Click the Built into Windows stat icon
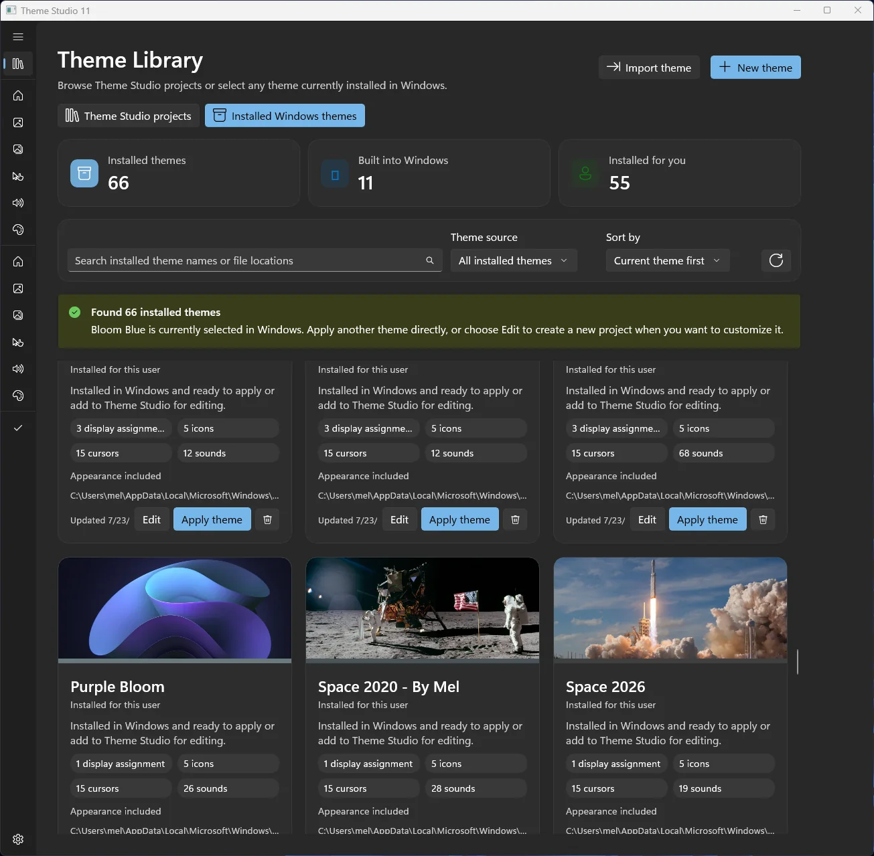Image resolution: width=874 pixels, height=856 pixels. point(335,175)
